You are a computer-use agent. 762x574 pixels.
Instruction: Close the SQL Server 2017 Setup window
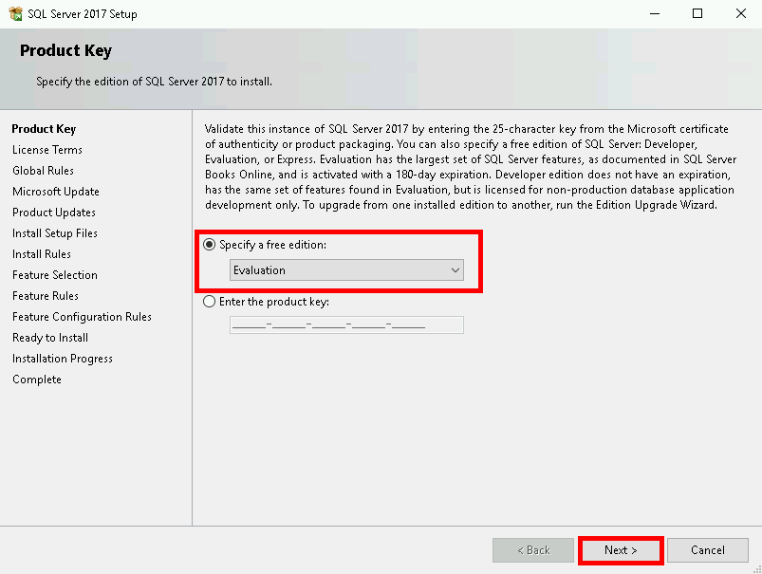click(740, 14)
